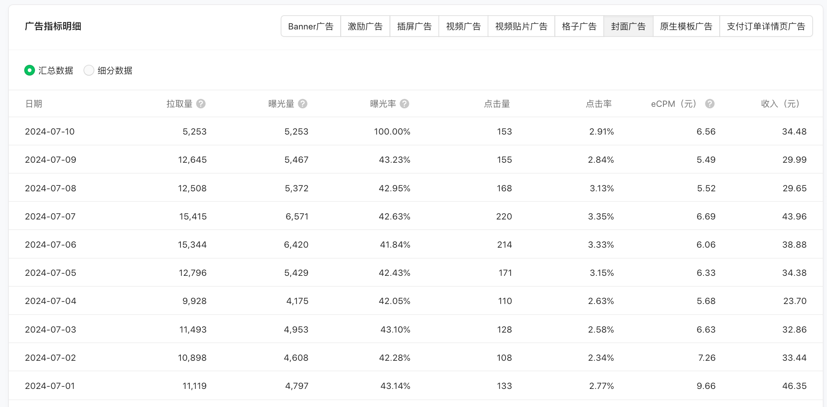Click the 拉取量 column header text
827x407 pixels.
[x=180, y=104]
